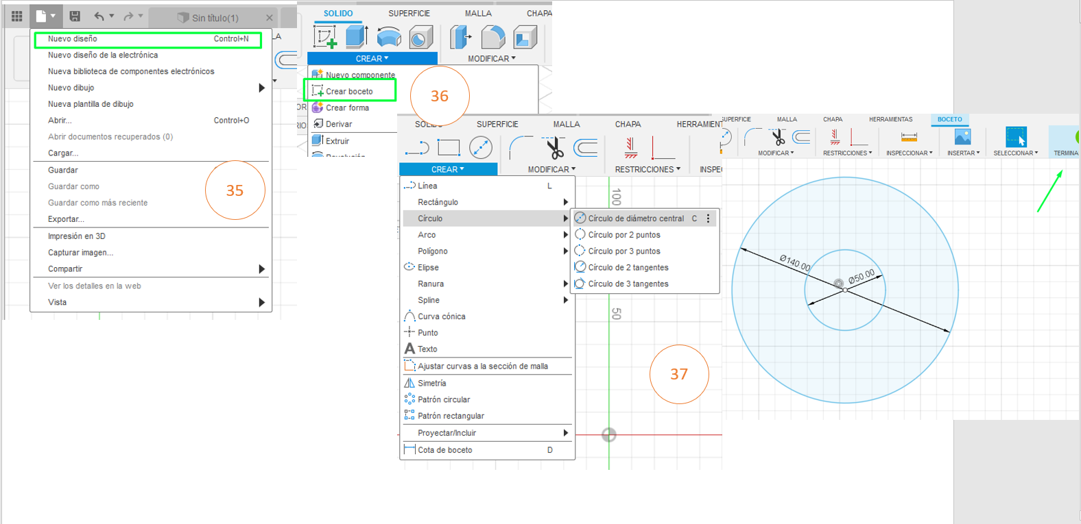Click the Fillet solid icon in SOLIDO toolbar

click(x=493, y=37)
